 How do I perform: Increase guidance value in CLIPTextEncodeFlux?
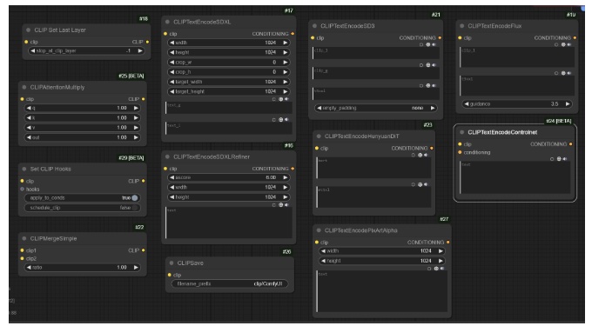(568, 103)
